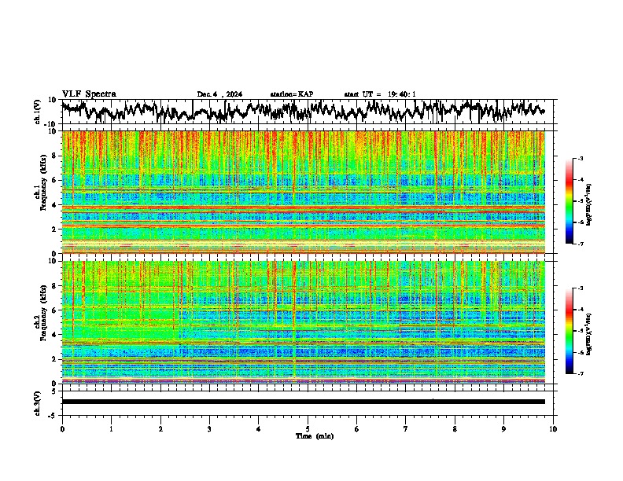Click the time axis tick label '9'

click(x=503, y=429)
